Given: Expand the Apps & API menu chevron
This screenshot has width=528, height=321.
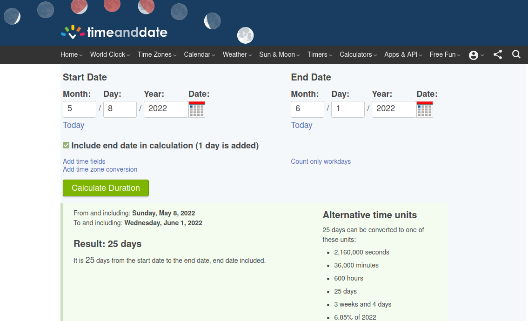Looking at the screenshot, I should (421, 55).
